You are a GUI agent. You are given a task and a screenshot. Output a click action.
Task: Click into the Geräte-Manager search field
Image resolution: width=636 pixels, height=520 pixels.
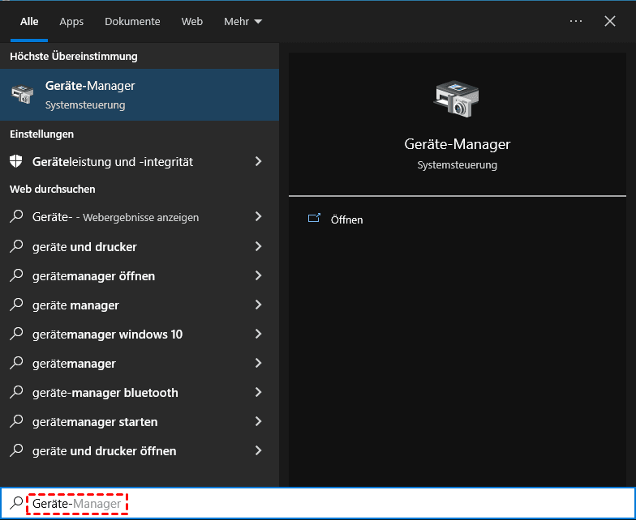coord(324,504)
